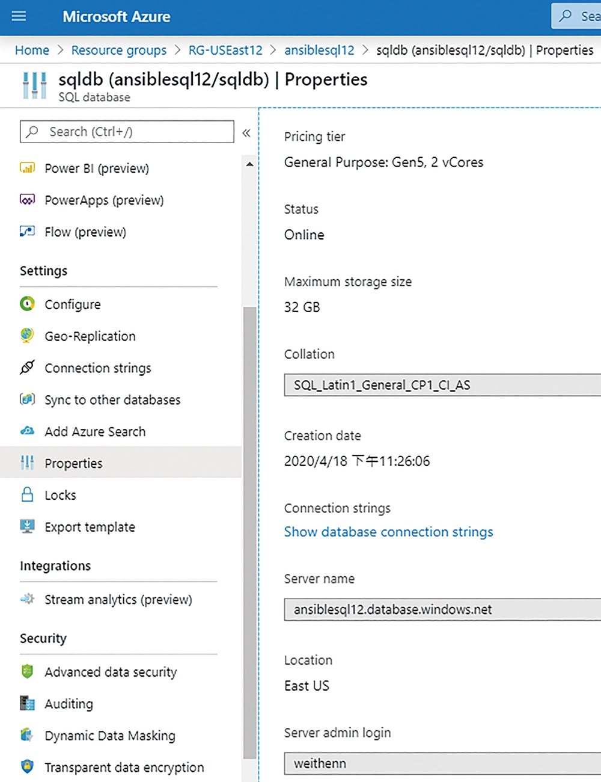
Task: Click the Azure top search box
Action: point(576,16)
